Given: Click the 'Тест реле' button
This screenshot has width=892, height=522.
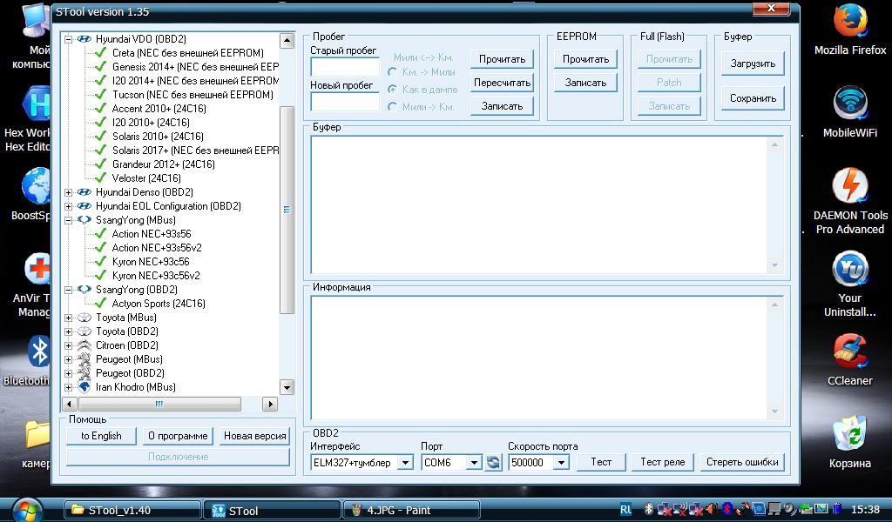Looking at the screenshot, I should click(x=662, y=462).
